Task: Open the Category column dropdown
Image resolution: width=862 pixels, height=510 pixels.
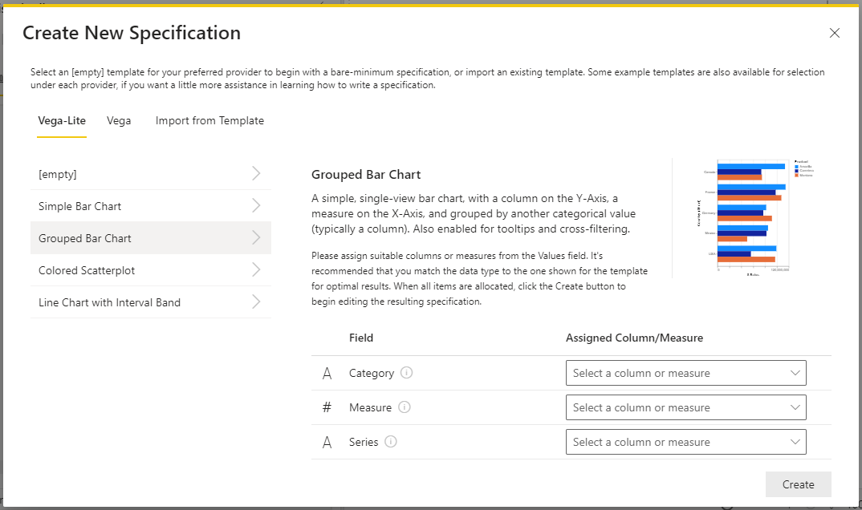Action: (x=686, y=374)
